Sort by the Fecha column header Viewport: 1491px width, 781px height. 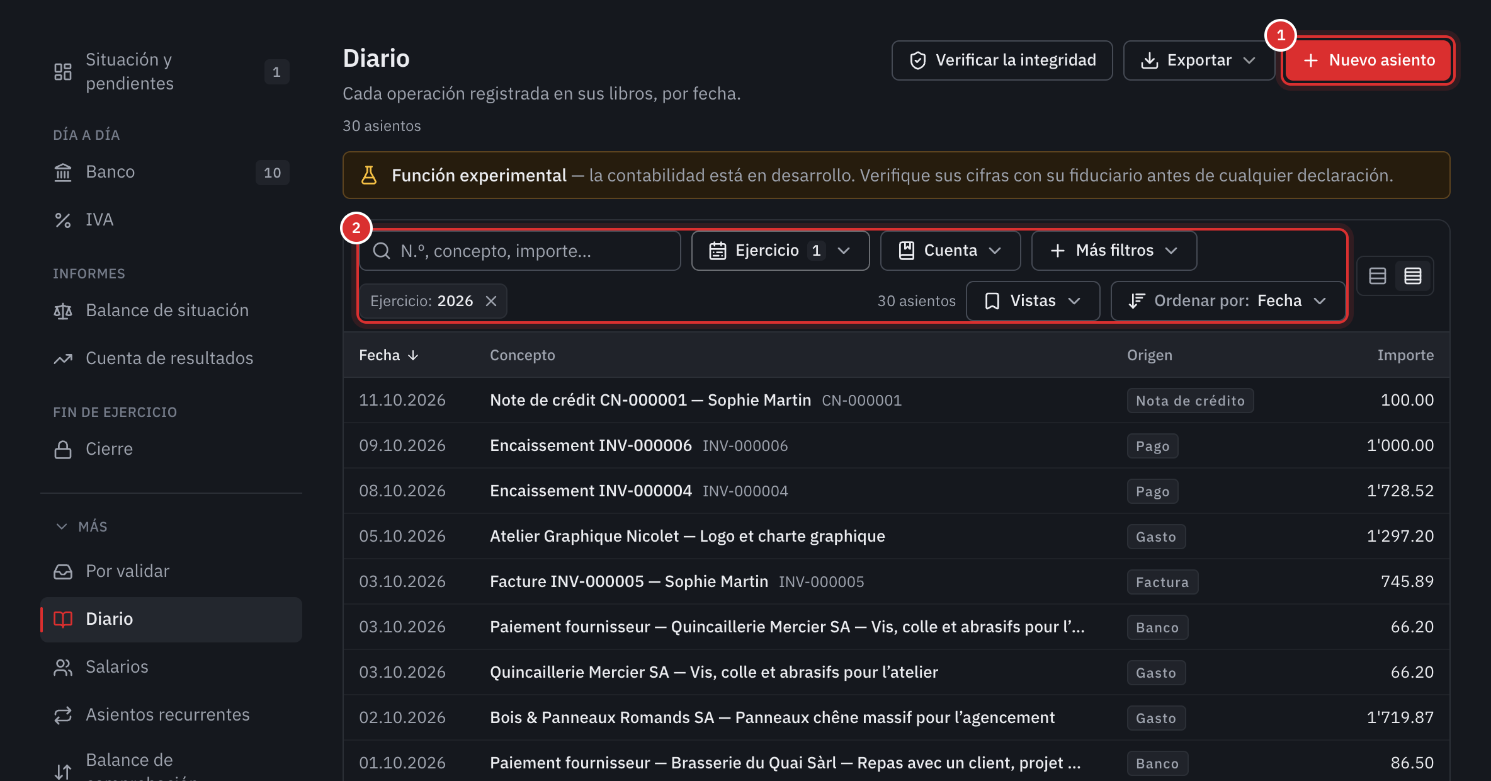pos(388,355)
